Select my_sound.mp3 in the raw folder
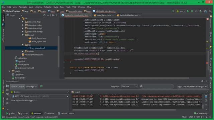This screenshot has width=214, height=120. tap(37, 48)
